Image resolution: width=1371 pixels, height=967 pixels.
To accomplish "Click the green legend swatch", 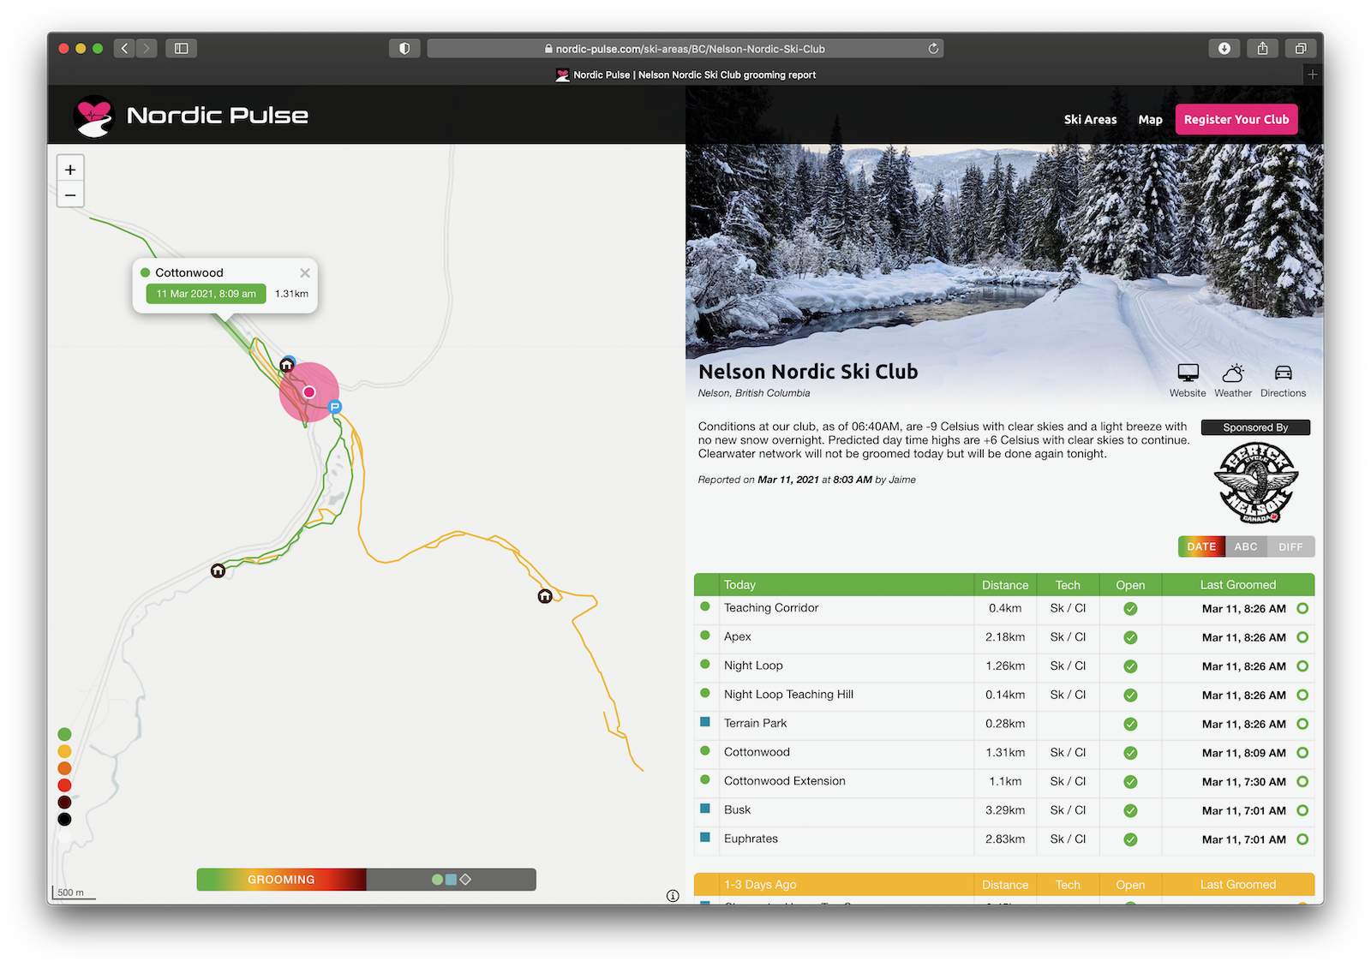I will pyautogui.click(x=64, y=734).
